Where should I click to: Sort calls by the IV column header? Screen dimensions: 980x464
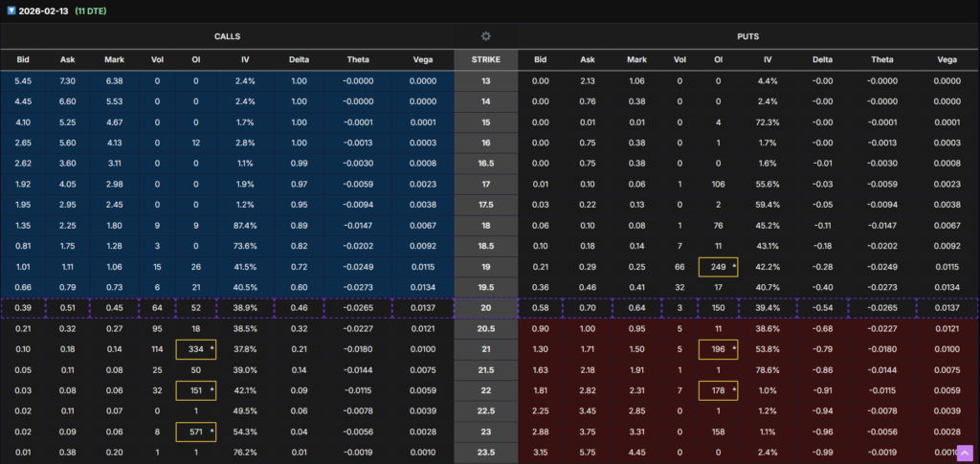coord(245,60)
